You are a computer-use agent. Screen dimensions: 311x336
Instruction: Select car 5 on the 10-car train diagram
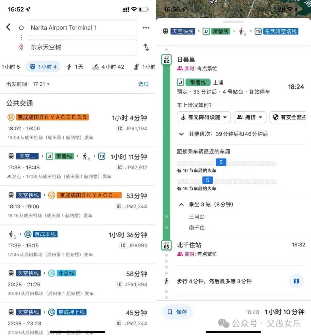tap(221, 162)
